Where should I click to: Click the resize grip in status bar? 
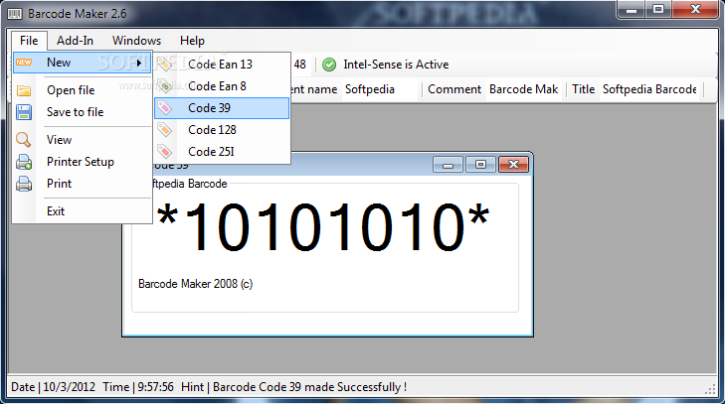(710, 389)
